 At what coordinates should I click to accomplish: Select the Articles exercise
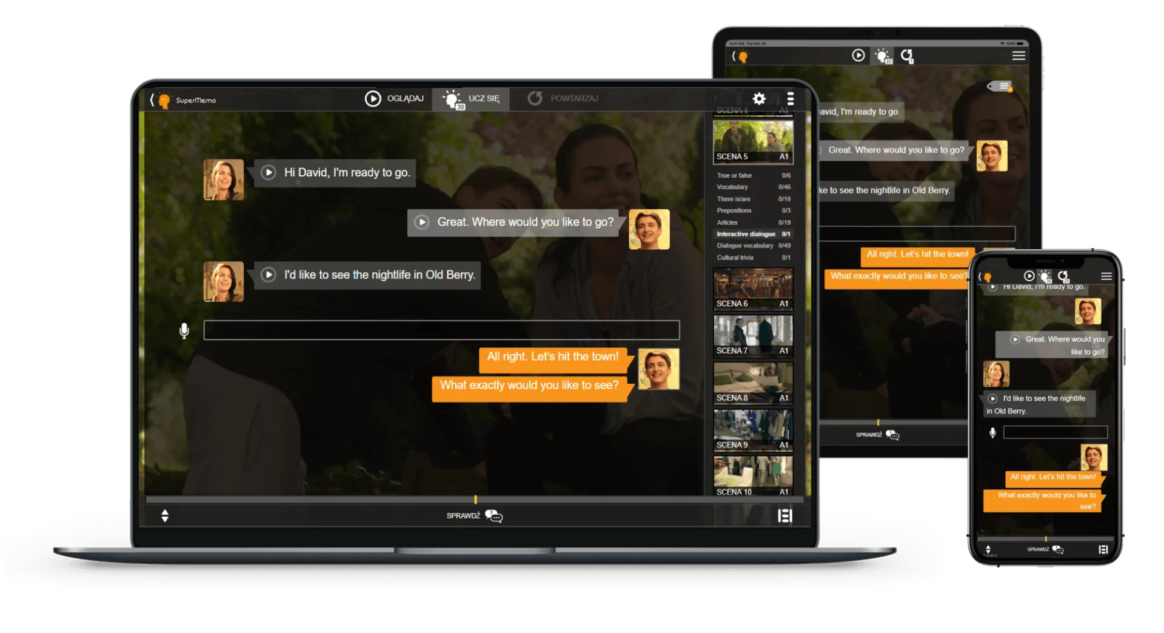coord(754,223)
